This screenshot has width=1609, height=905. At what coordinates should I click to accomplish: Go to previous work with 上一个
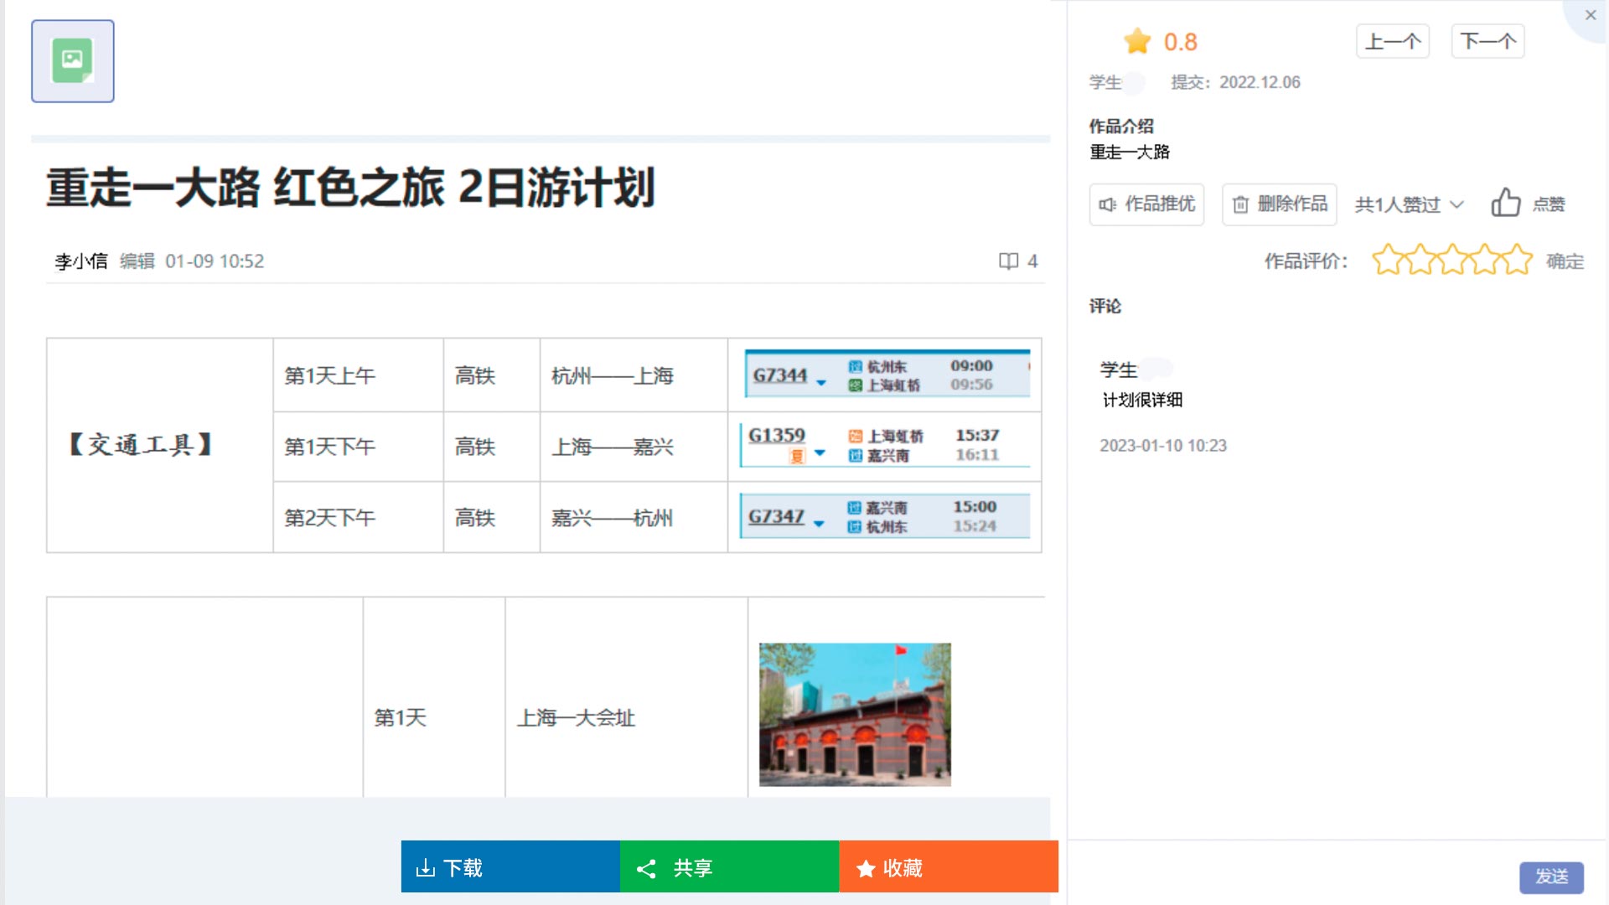[1392, 41]
